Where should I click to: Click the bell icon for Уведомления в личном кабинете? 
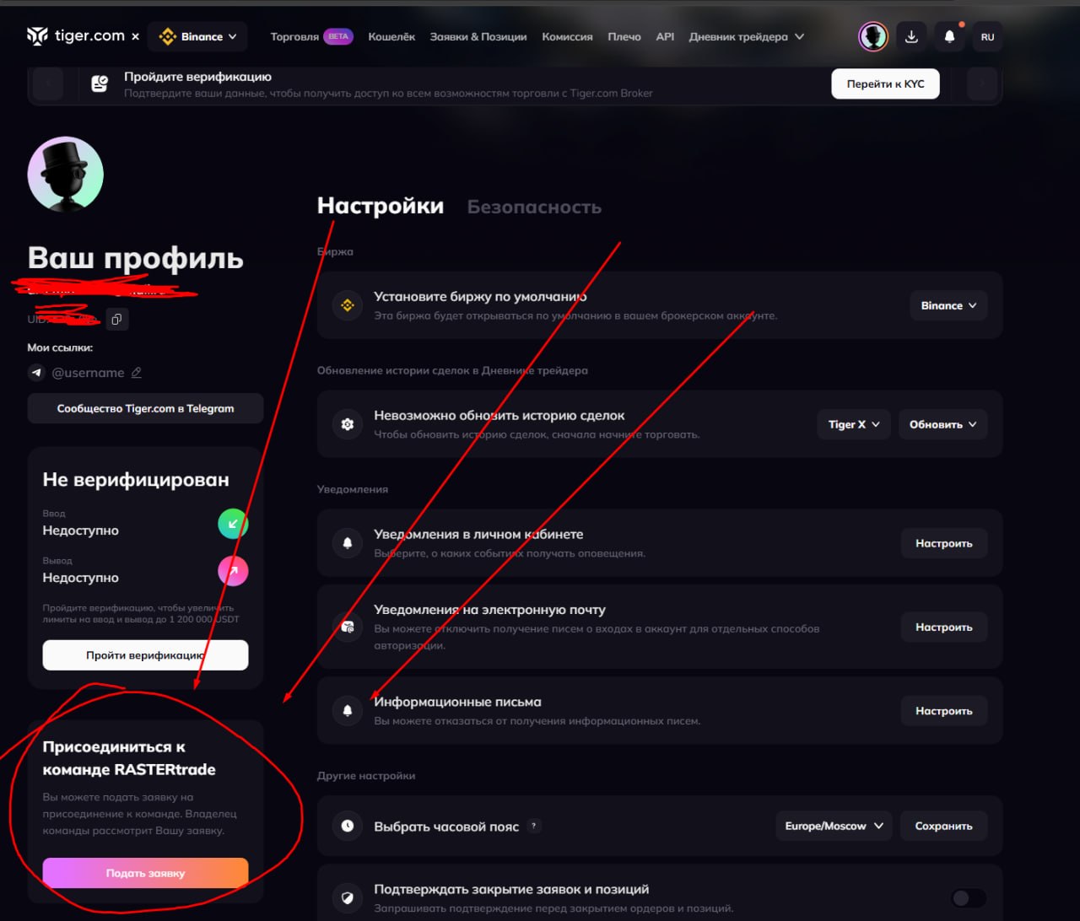pyautogui.click(x=347, y=543)
